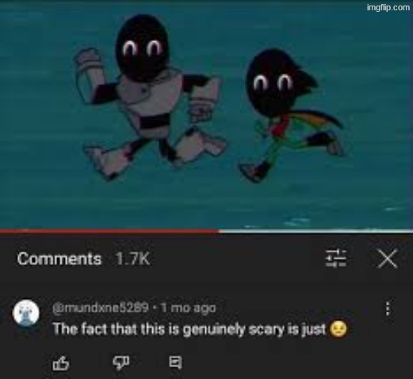Viewport: 413px width, 379px height.
Task: Click the '1 mo ago' timestamp
Action: point(188,308)
